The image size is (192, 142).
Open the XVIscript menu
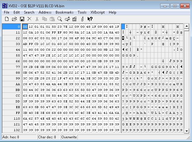98,12
